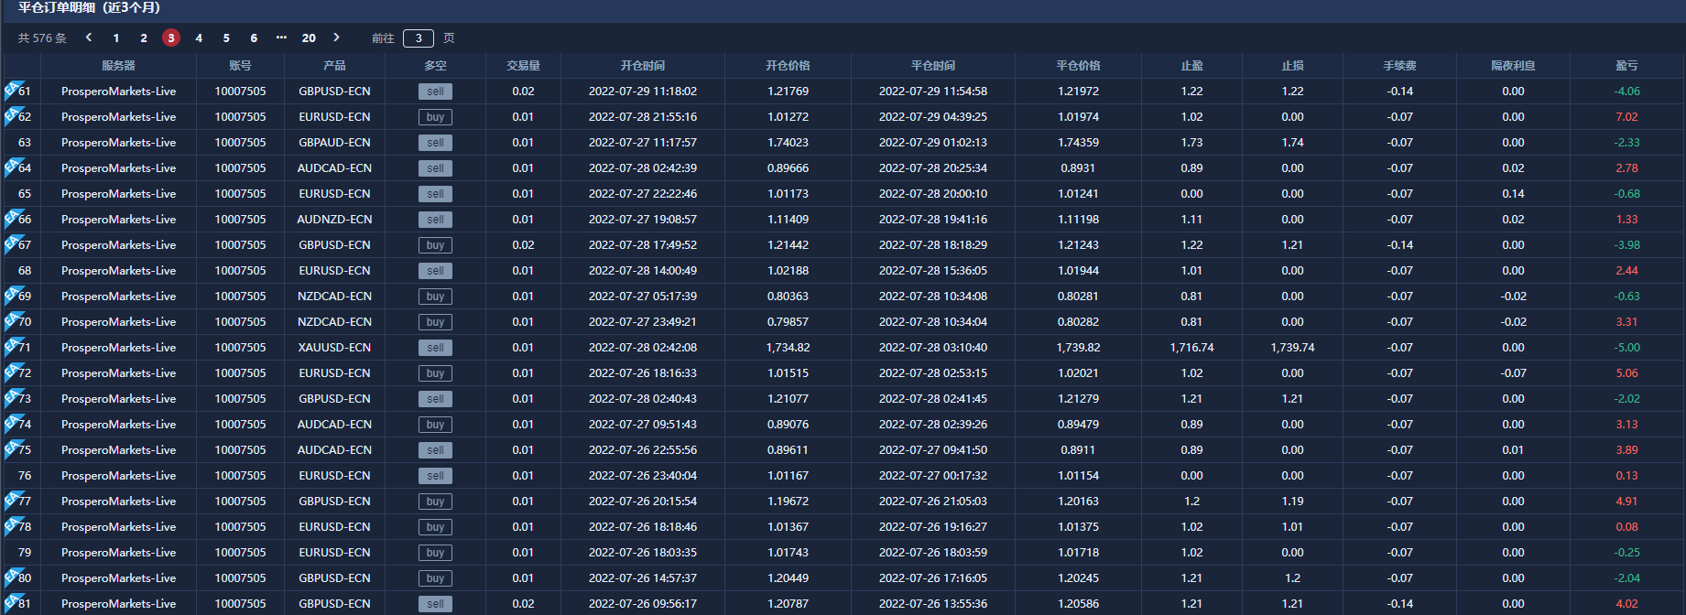Go to the previous page arrow
The height and width of the screenshot is (615, 1686).
point(89,38)
